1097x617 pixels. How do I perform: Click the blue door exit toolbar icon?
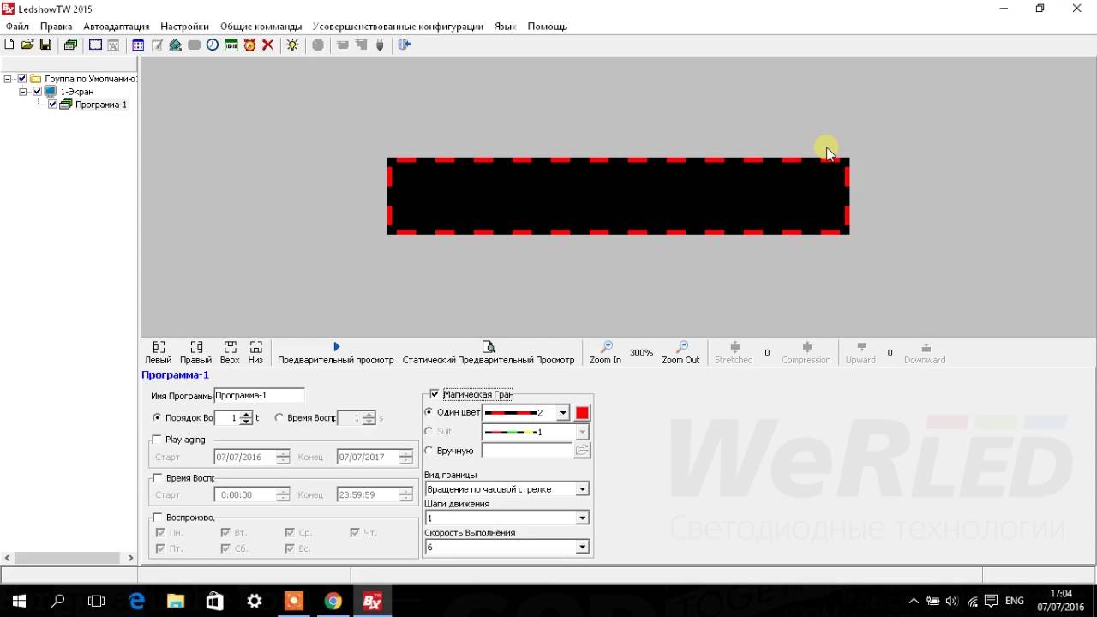pyautogui.click(x=405, y=45)
